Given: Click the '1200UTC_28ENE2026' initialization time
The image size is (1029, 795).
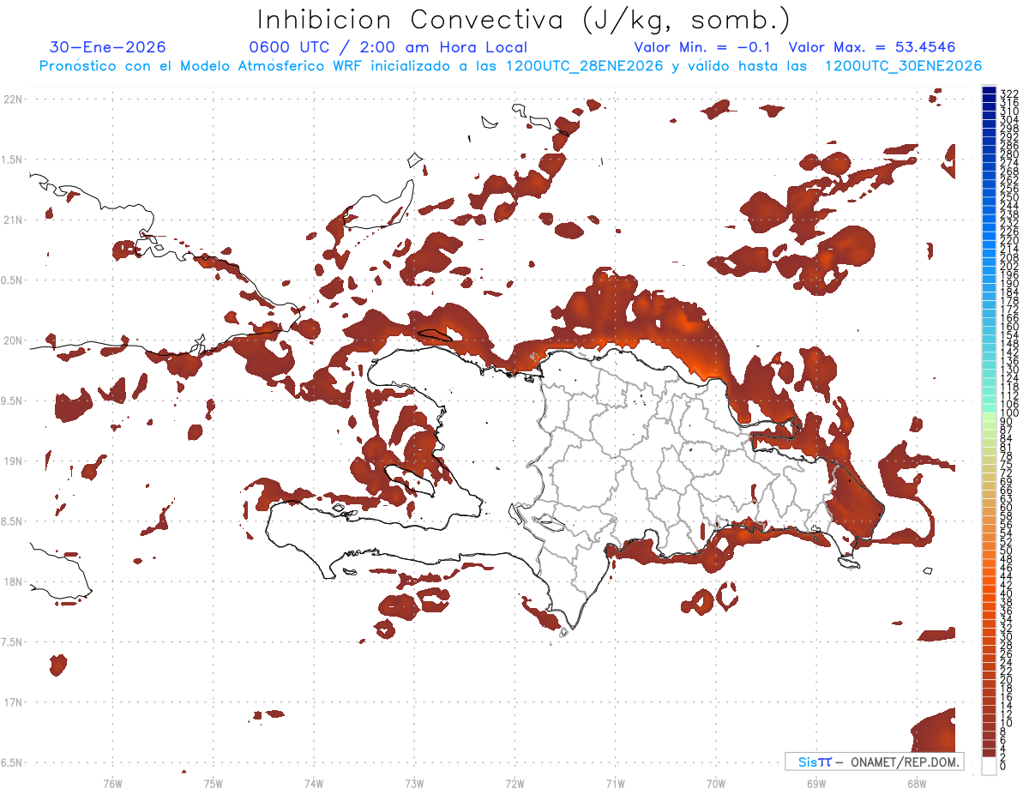Looking at the screenshot, I should (585, 66).
